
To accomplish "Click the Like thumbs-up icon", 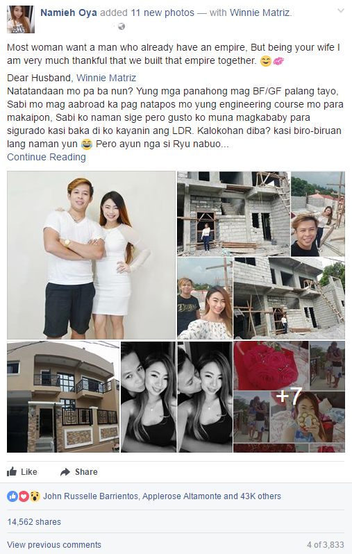I will 12,471.
